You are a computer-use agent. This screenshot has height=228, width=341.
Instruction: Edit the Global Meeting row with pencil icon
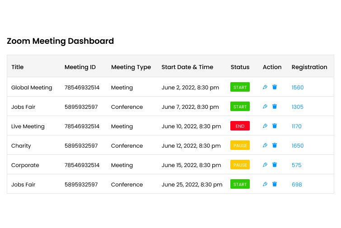point(265,87)
